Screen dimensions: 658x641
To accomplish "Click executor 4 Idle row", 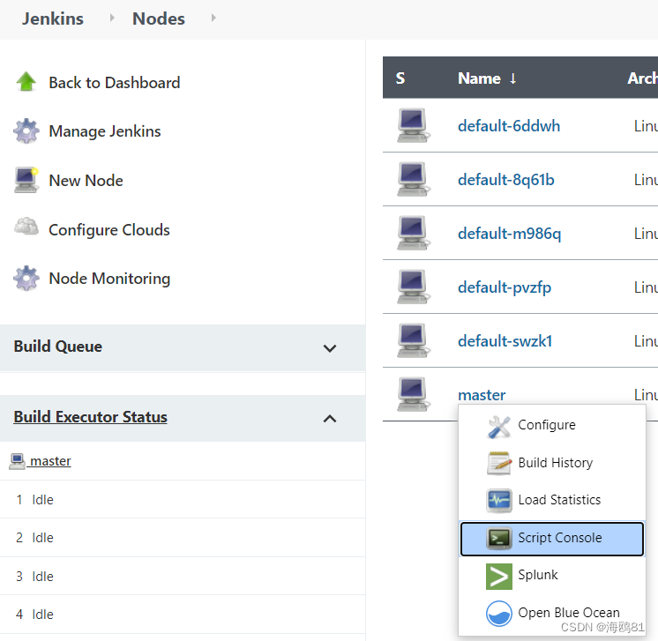I will (x=183, y=615).
